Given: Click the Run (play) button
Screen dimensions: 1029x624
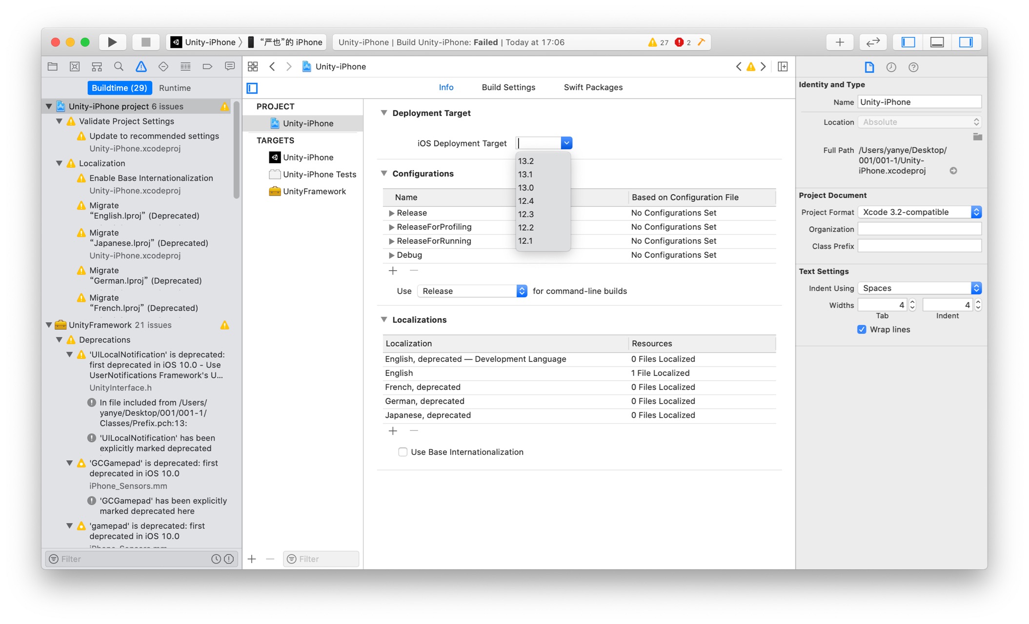Looking at the screenshot, I should tap(112, 42).
